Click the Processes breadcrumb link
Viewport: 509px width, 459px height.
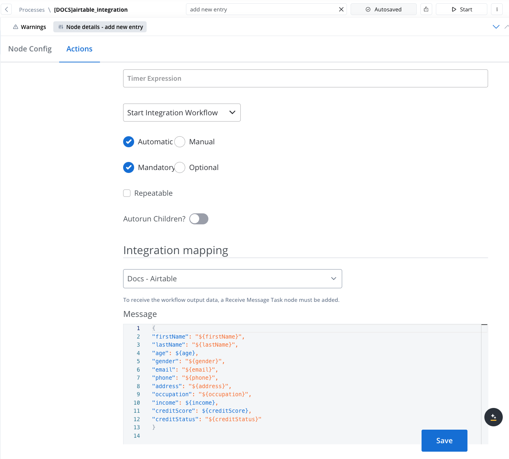coord(32,10)
